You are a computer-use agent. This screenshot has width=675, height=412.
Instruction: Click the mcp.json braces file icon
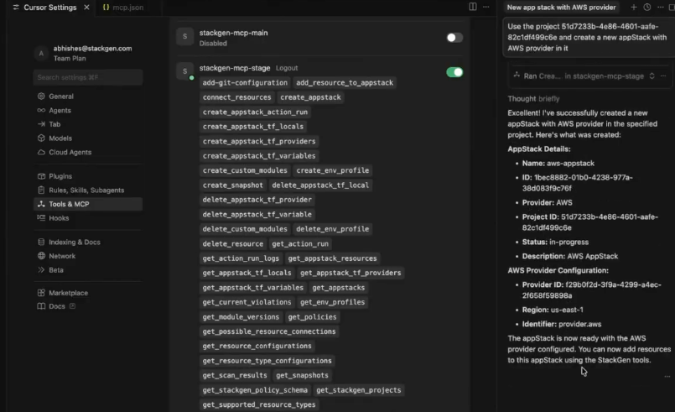click(x=106, y=8)
